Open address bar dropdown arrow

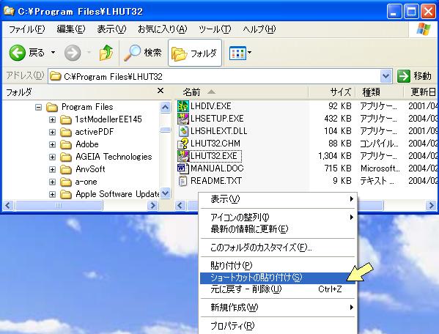[x=385, y=76]
